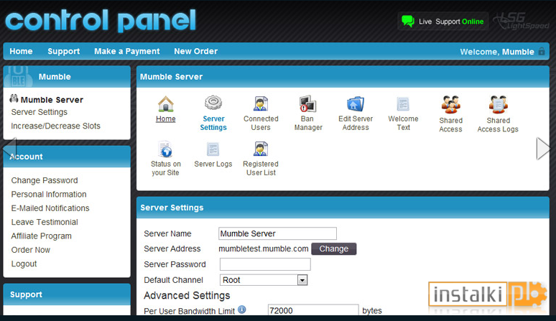The image size is (556, 321).
Task: Open the Welcome Text icon
Action: (403, 104)
